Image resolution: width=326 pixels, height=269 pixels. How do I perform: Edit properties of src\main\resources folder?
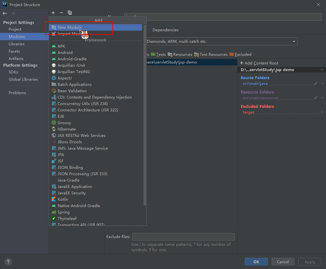[315, 98]
